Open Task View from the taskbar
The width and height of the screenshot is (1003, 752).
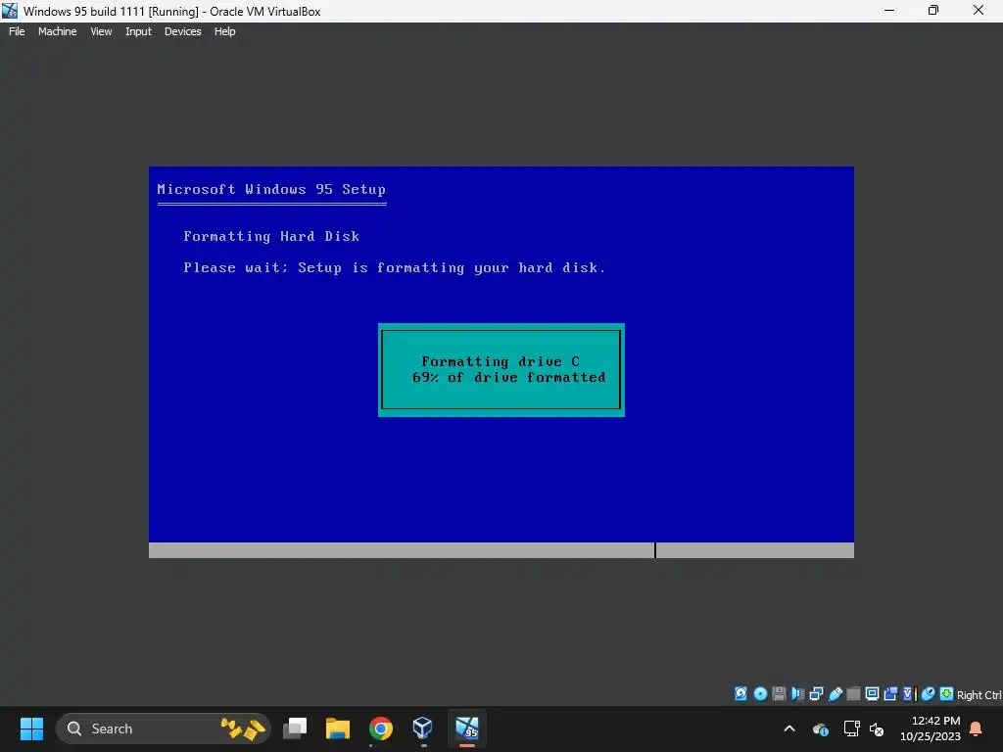point(295,728)
